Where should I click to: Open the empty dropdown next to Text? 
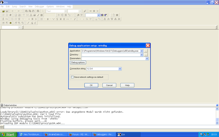pos(80,11)
